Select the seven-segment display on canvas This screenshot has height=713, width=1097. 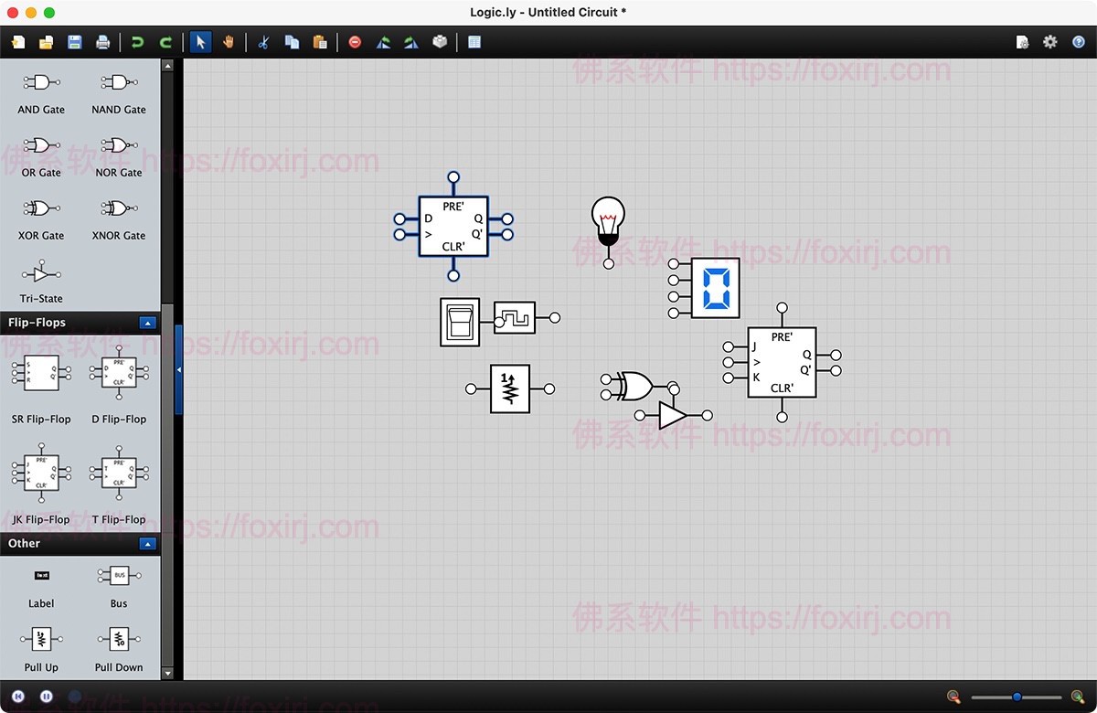pyautogui.click(x=715, y=288)
